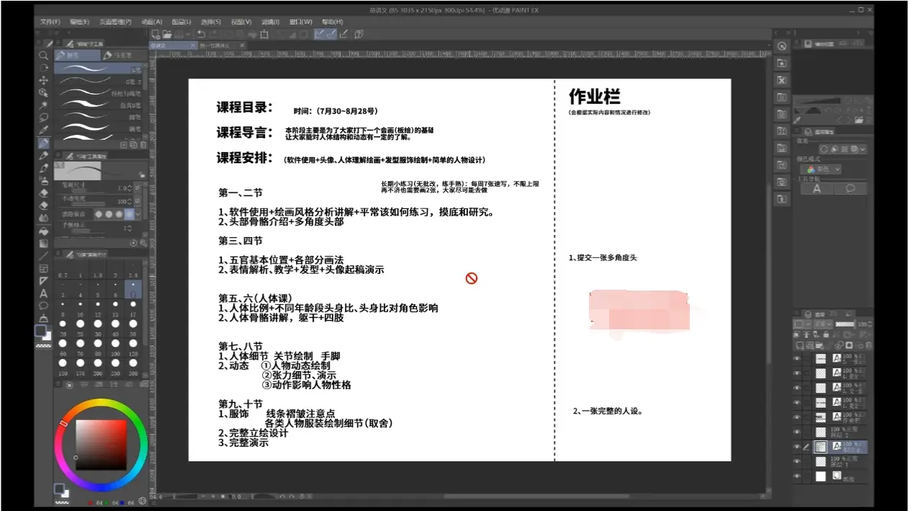Select the G笔 2 sub tool
This screenshot has width=908, height=511.
pos(101,80)
